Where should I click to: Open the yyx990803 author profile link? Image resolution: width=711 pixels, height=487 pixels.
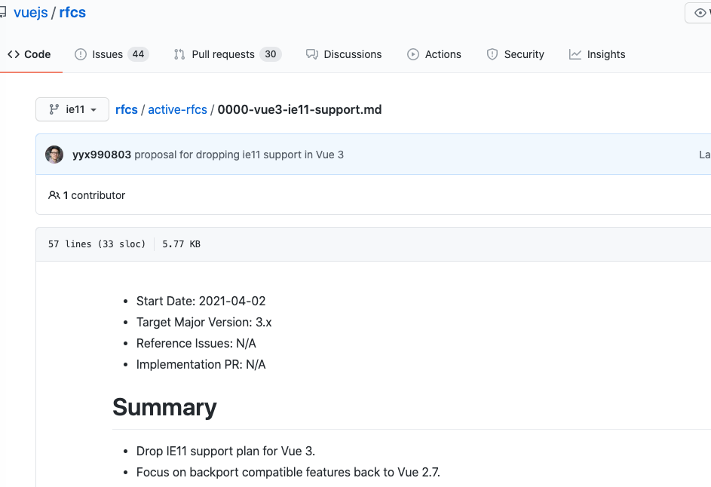tap(102, 155)
